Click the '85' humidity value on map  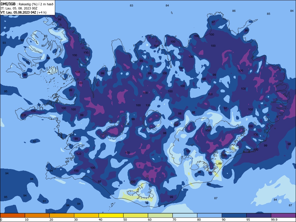point(268,14)
